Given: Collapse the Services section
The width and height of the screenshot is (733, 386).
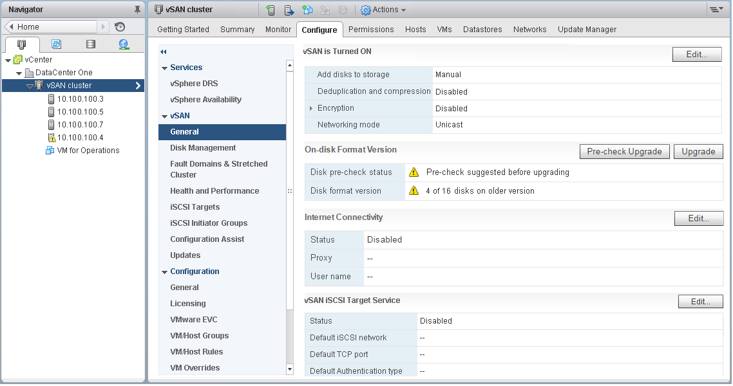Looking at the screenshot, I should click(164, 68).
